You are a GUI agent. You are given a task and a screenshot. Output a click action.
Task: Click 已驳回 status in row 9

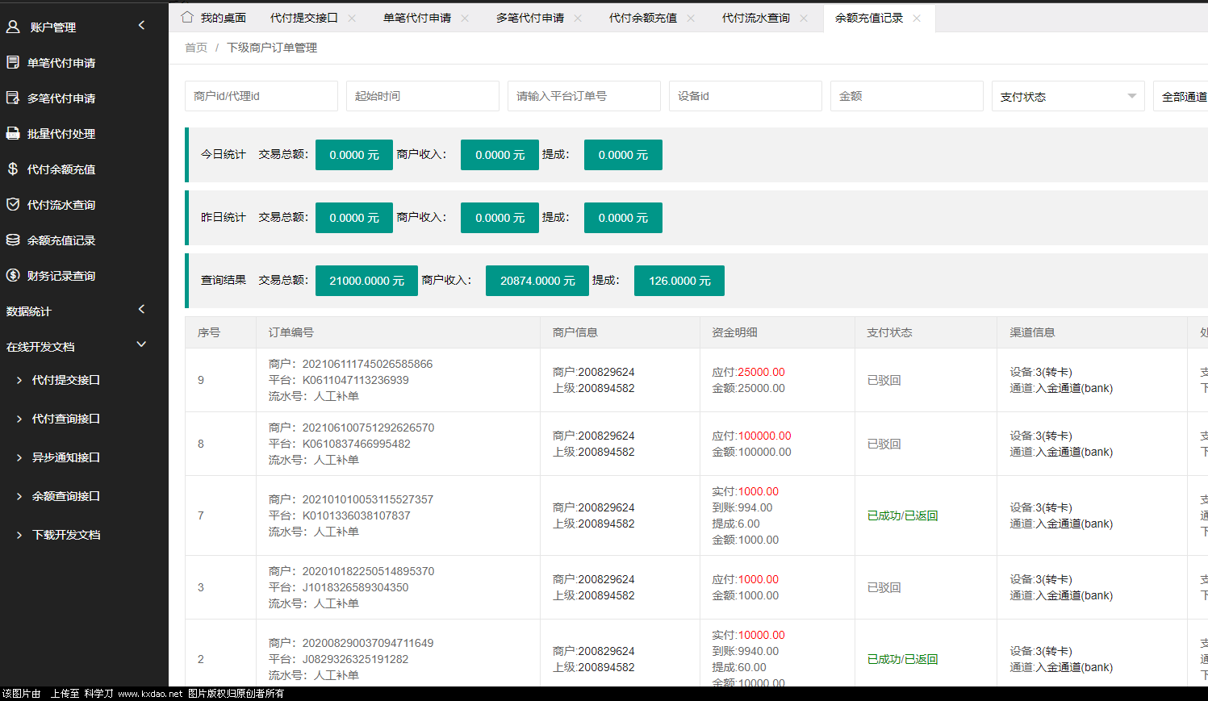pyautogui.click(x=884, y=380)
